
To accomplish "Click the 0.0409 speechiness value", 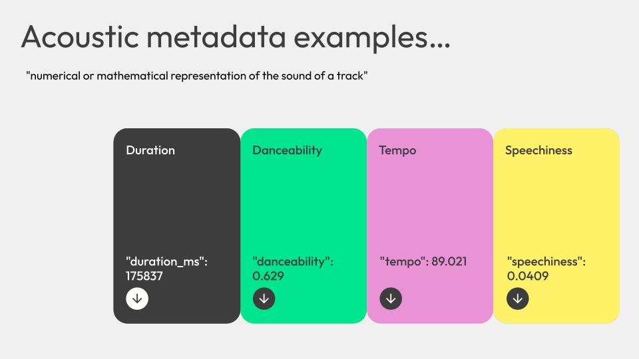I will pos(527,275).
